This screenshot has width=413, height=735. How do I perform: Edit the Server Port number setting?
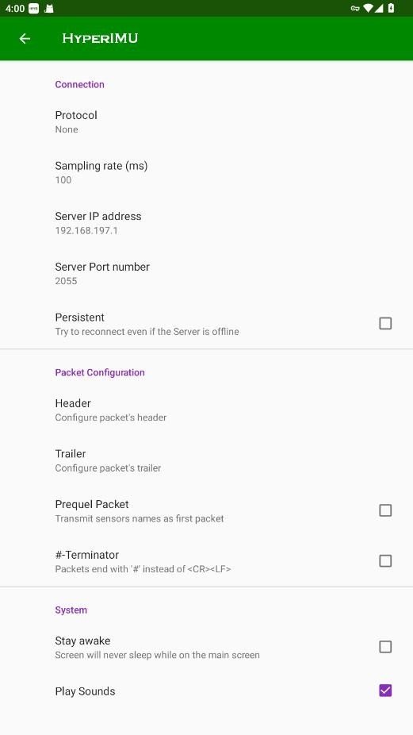[x=206, y=274]
